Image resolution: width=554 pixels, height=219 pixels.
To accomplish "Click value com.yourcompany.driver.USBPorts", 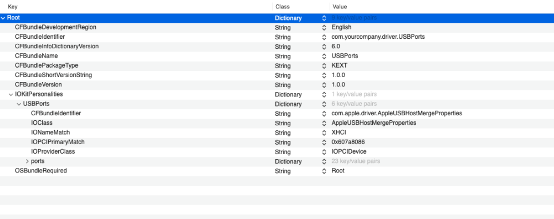I will pos(378,37).
